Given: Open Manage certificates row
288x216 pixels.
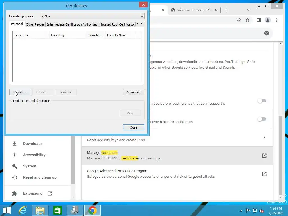Looking at the screenshot, I should coord(177,155).
